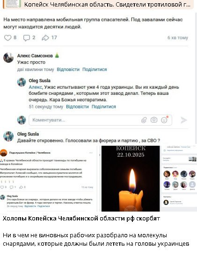
Task: Open the Подслушано Копейск screenshot thumbnail
Action: coord(48,178)
